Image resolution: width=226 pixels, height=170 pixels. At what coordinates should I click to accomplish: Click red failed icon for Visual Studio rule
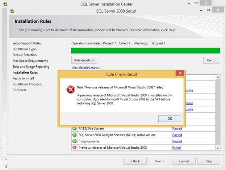click(x=74, y=148)
